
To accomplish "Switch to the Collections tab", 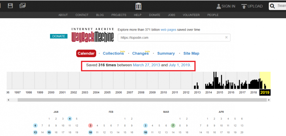I will point(113,54).
